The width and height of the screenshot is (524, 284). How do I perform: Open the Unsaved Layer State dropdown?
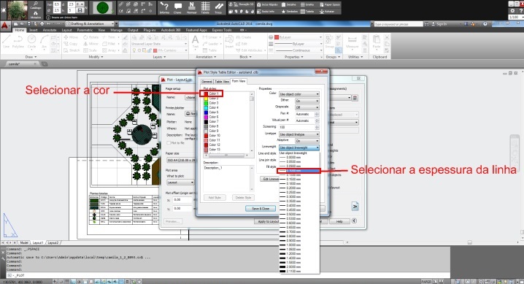point(159,44)
